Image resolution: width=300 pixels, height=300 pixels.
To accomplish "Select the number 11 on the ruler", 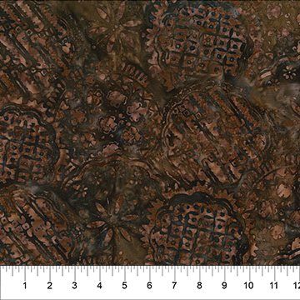I will point(274,286).
